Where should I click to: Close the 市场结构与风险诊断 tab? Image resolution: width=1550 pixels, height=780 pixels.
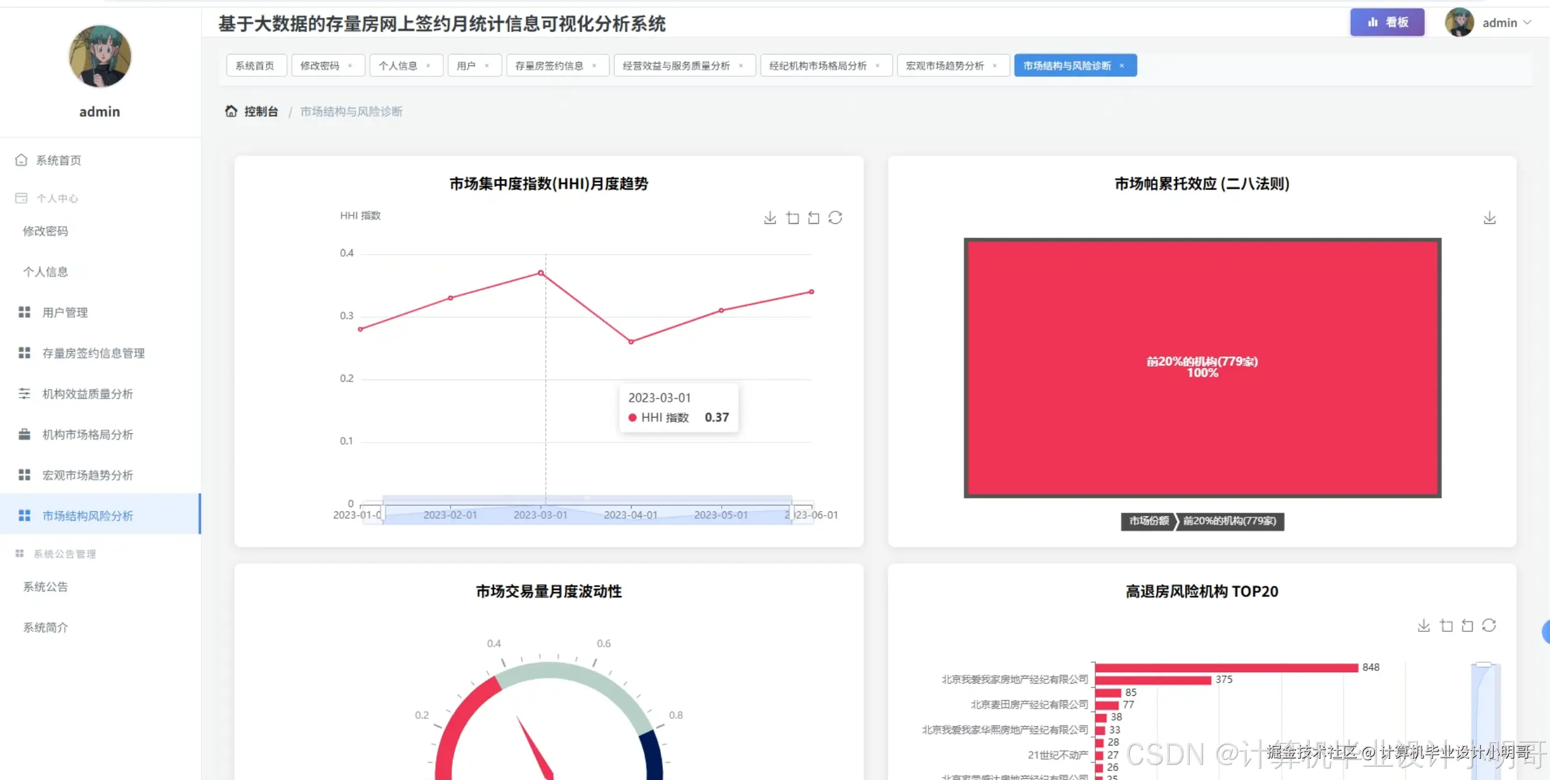pyautogui.click(x=1122, y=65)
